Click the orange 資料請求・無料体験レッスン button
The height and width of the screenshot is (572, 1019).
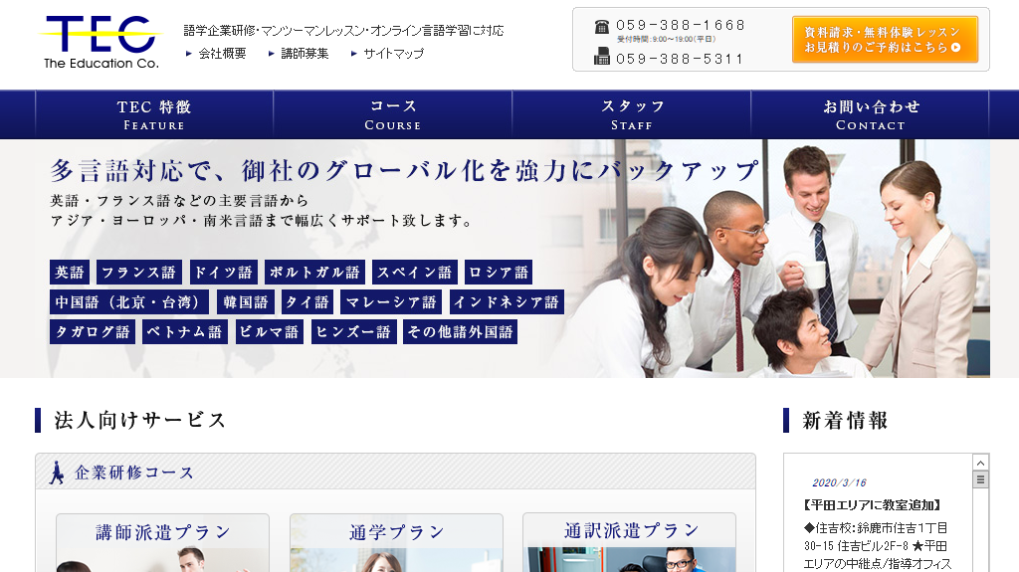tap(885, 40)
